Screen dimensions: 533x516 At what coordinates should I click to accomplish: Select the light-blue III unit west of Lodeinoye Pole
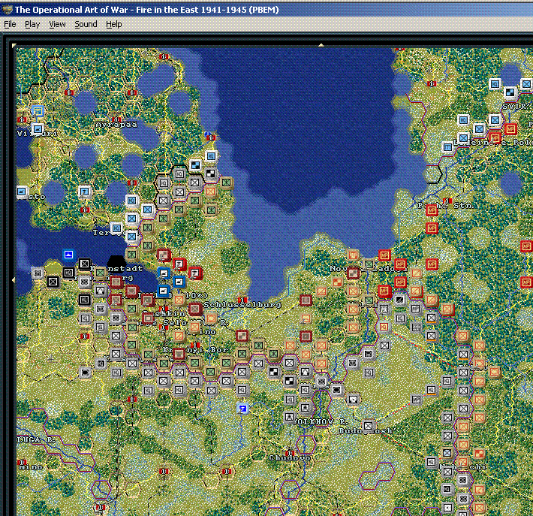click(x=448, y=147)
